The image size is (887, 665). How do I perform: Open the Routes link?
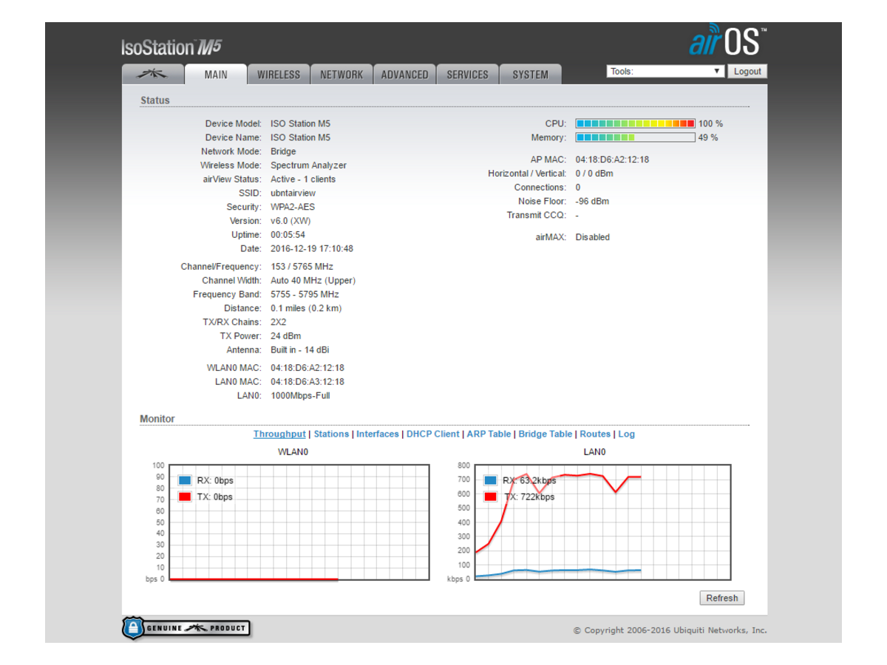[x=595, y=434]
